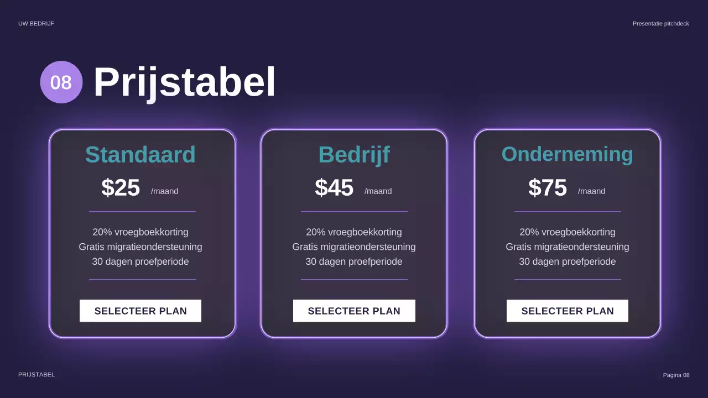
Task: Click the Presentatie pitchdeck header text
Action: click(x=661, y=24)
